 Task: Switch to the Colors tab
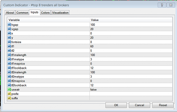pyautogui.click(x=45, y=12)
